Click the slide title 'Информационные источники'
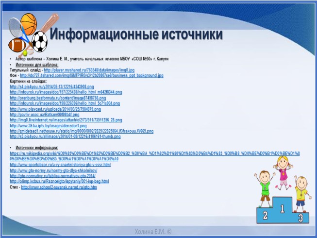Screen dimensions: 317x238 click(137, 35)
